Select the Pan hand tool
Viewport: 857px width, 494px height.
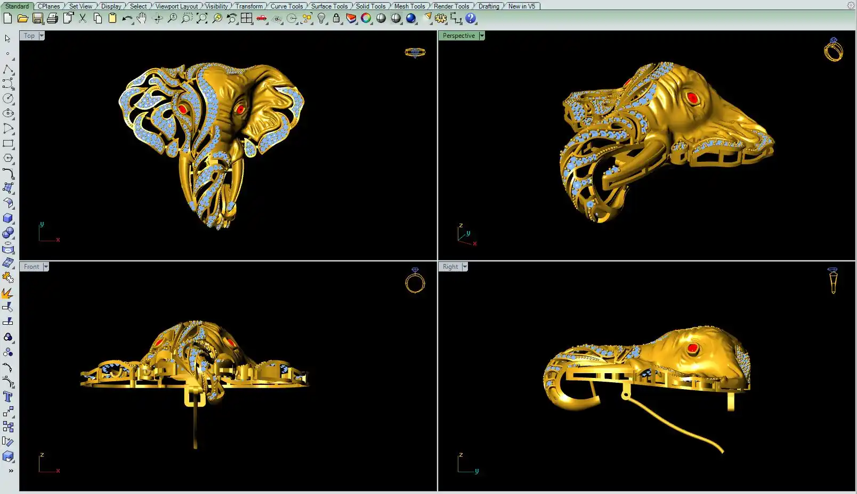[141, 19]
